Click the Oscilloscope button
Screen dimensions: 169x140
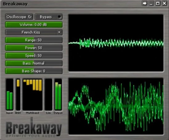click(x=19, y=17)
